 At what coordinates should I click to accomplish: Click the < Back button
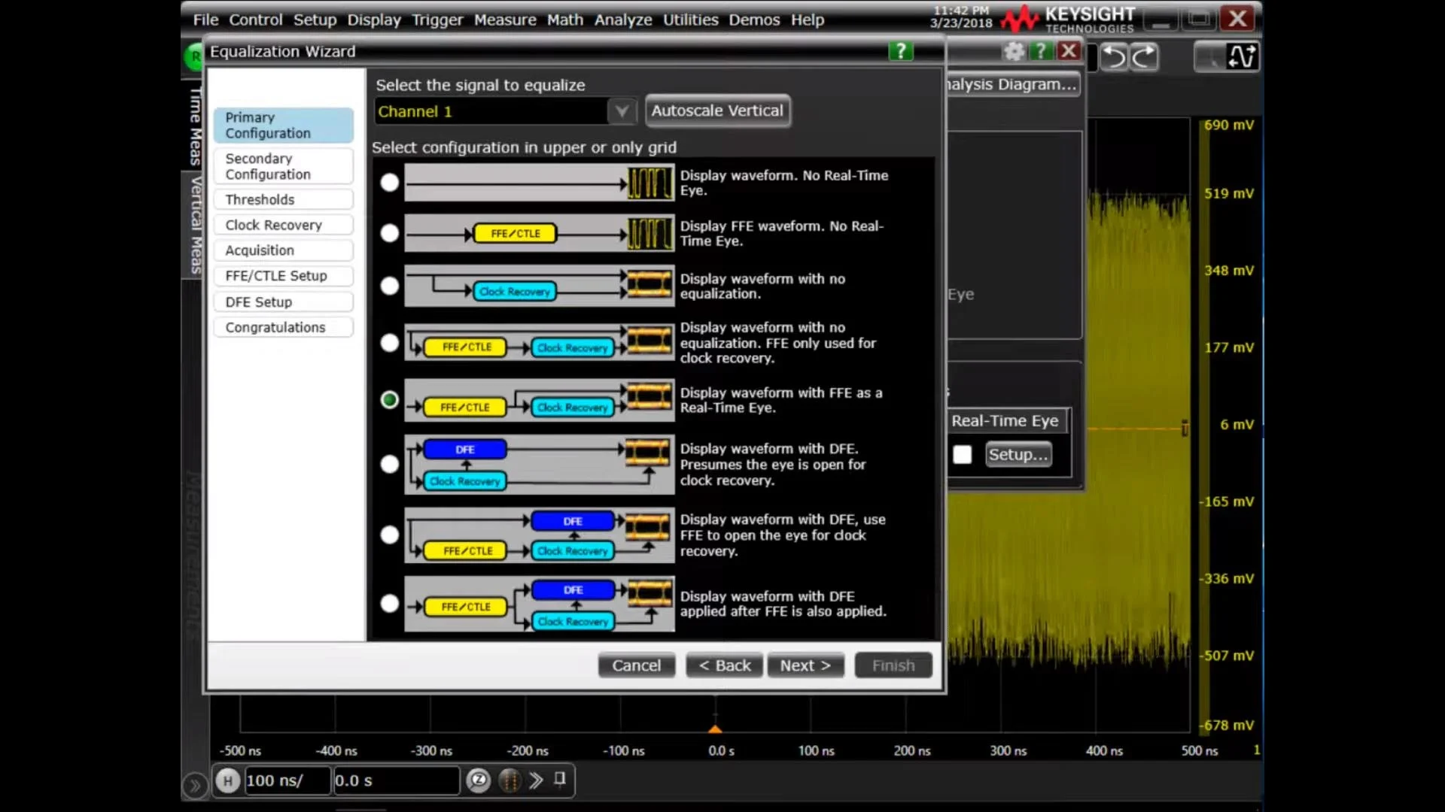(x=724, y=665)
